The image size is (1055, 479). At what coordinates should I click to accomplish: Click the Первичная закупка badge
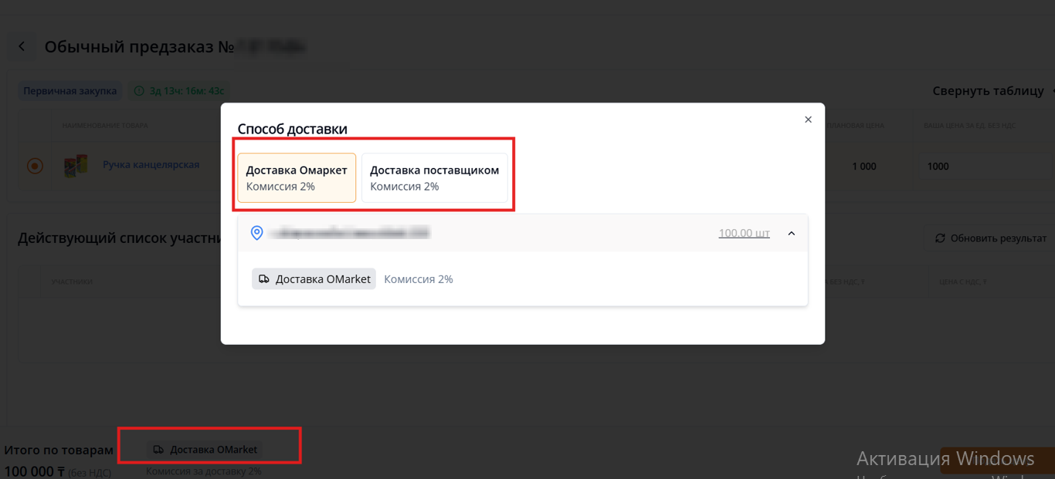click(70, 91)
